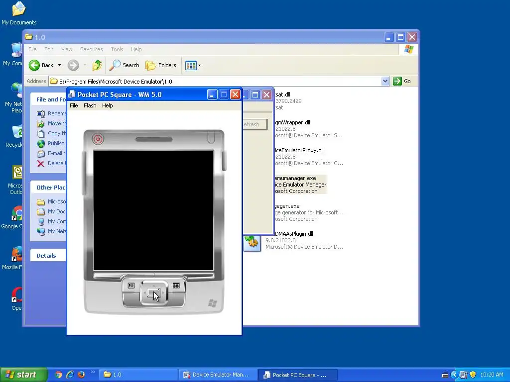Screen dimensions: 510x382
Task: Click the security shield tray icon
Action: 473,375
